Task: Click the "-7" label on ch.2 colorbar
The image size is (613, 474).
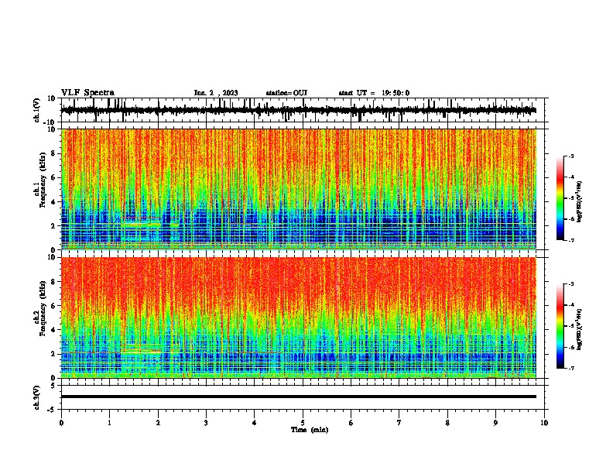Action: (x=571, y=368)
